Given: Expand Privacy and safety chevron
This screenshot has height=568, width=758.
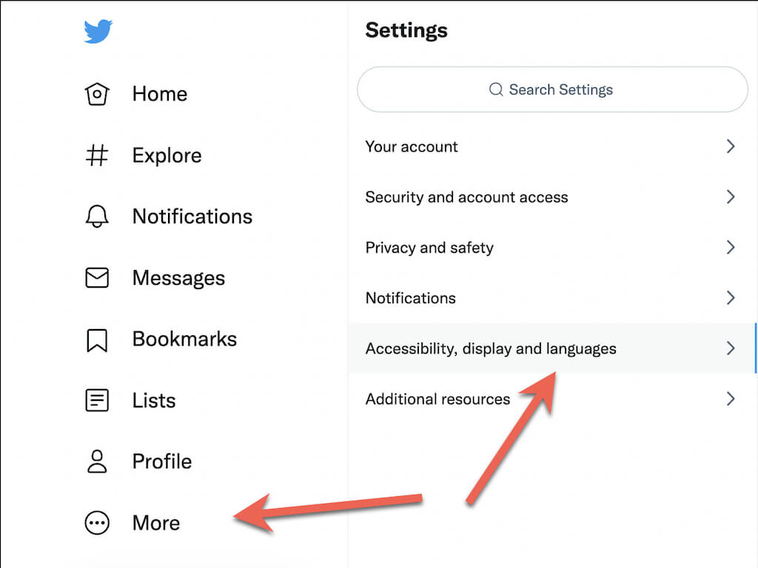Looking at the screenshot, I should pos(731,247).
